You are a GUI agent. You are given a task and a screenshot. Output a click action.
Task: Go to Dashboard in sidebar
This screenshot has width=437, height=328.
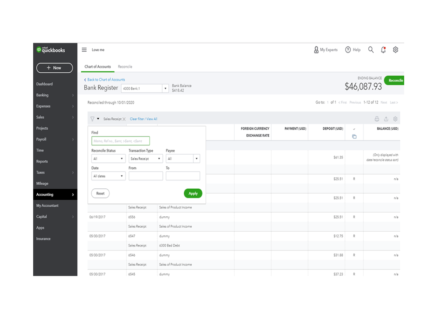click(x=44, y=84)
